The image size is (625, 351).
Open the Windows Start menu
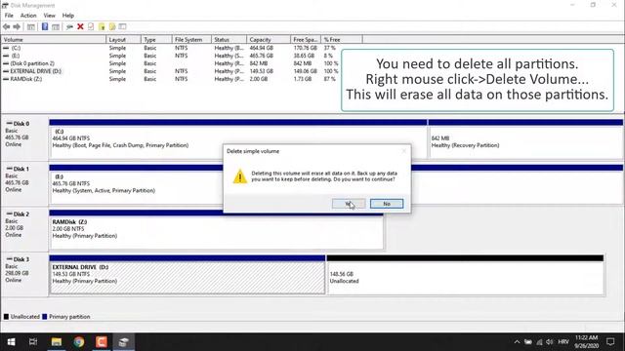(x=11, y=342)
